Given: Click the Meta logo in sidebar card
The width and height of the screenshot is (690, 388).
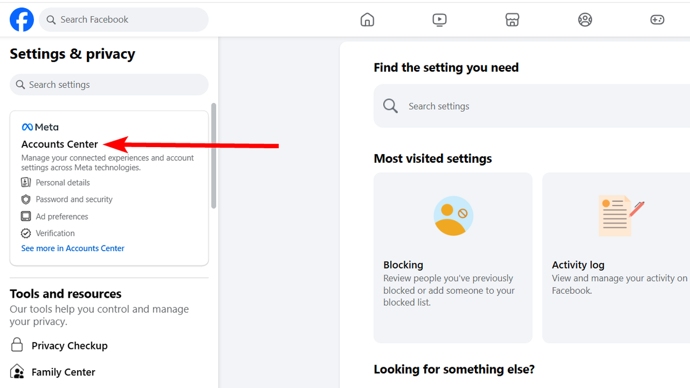Looking at the screenshot, I should (40, 126).
